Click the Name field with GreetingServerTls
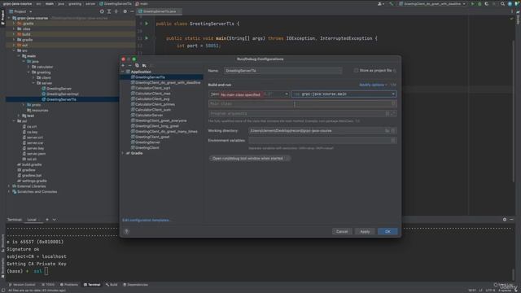Image resolution: width=521 pixels, height=293 pixels. (x=282, y=71)
